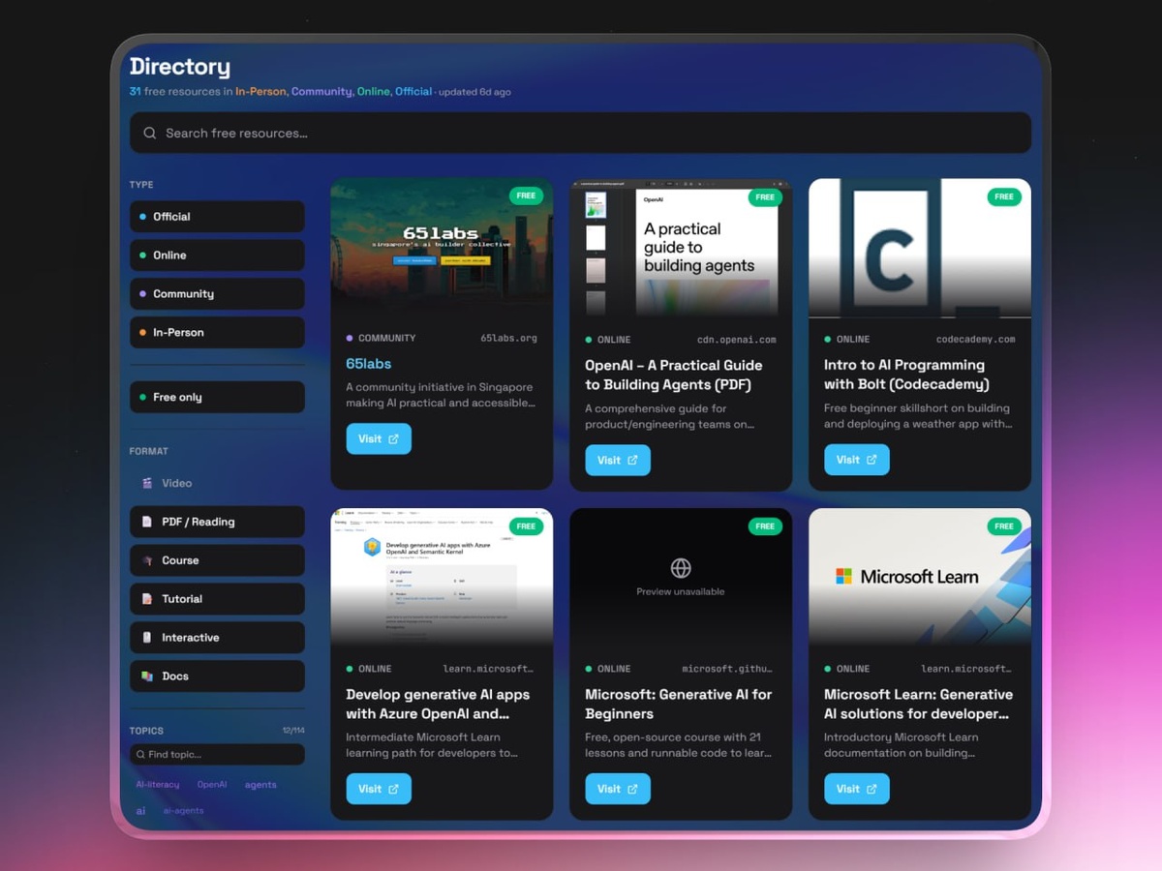
Task: Click the 12/114 topics count
Action: [x=293, y=731]
